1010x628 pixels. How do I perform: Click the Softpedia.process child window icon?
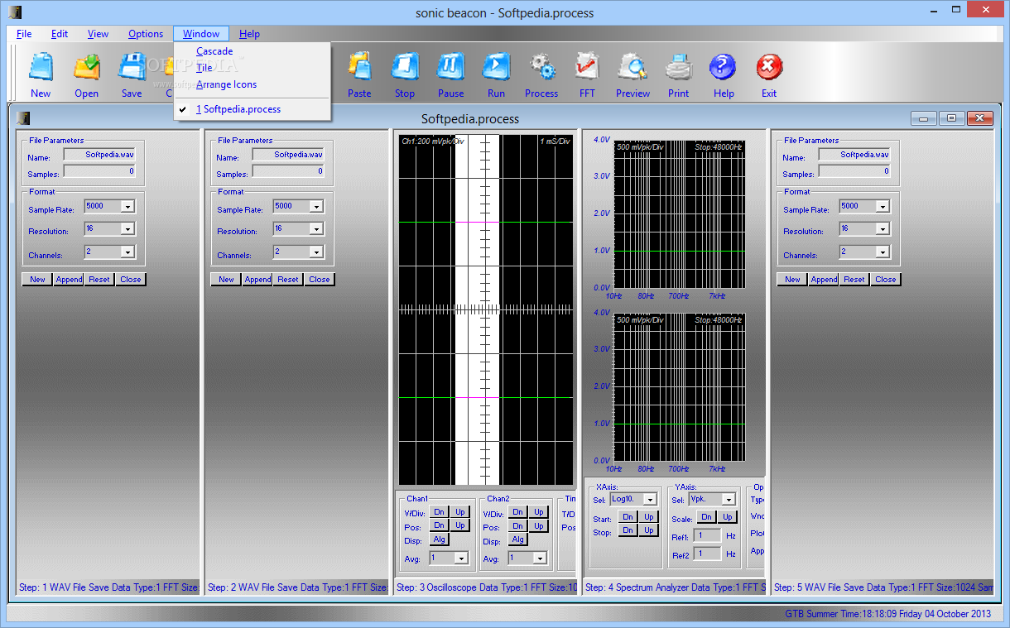23,117
